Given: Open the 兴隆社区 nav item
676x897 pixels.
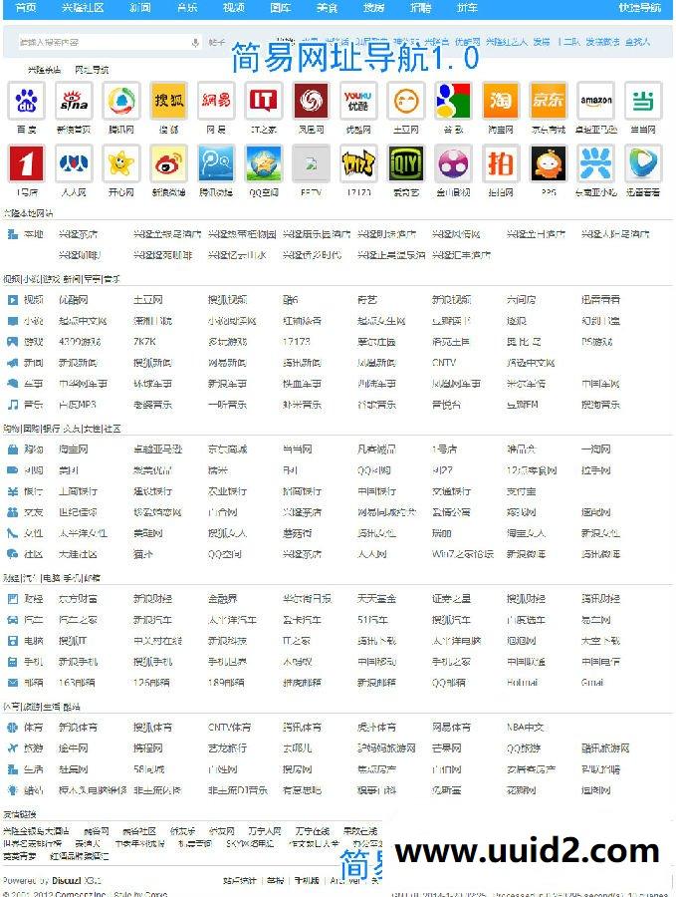Looking at the screenshot, I should (83, 8).
